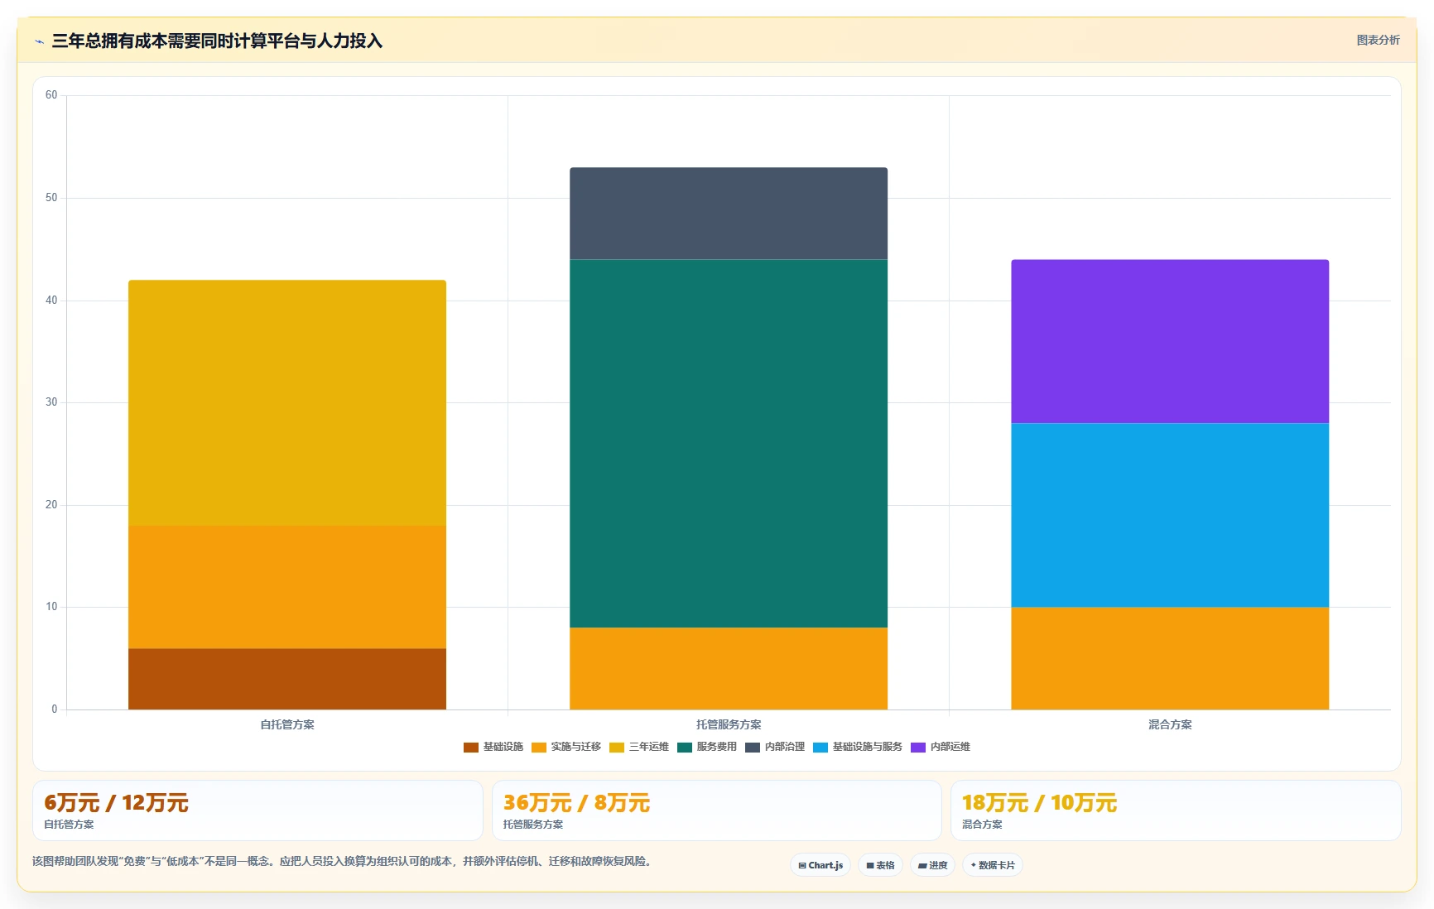This screenshot has height=909, width=1434.
Task: Click the yellow 三年运维 segment in 自托管方案 bar
Action: [x=287, y=403]
